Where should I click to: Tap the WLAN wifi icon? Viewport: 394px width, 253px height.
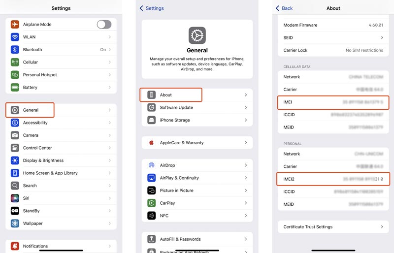coord(15,37)
